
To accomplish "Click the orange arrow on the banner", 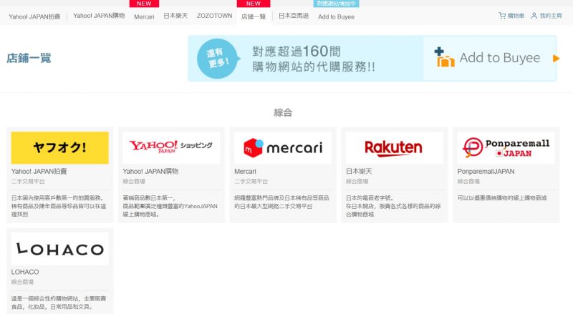I will [556, 59].
